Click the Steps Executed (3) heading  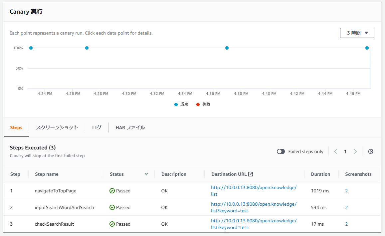(x=33, y=147)
